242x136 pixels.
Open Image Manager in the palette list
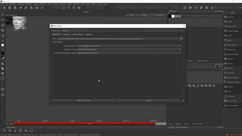[x=231, y=31]
